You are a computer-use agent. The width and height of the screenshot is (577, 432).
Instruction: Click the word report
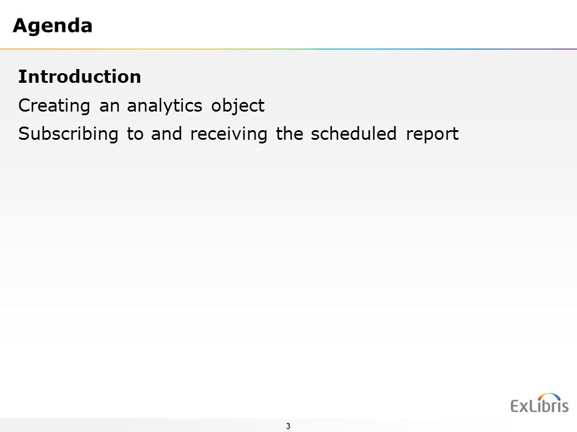tap(432, 134)
